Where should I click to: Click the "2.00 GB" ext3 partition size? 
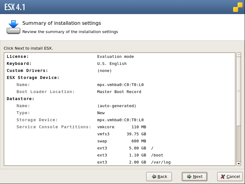tap(138, 162)
